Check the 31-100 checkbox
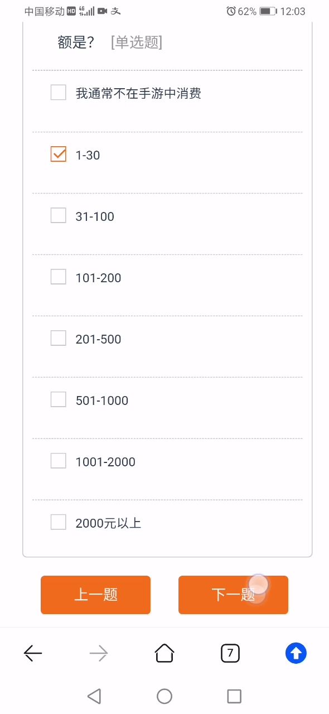Screen dimensions: 329x714 click(x=59, y=215)
